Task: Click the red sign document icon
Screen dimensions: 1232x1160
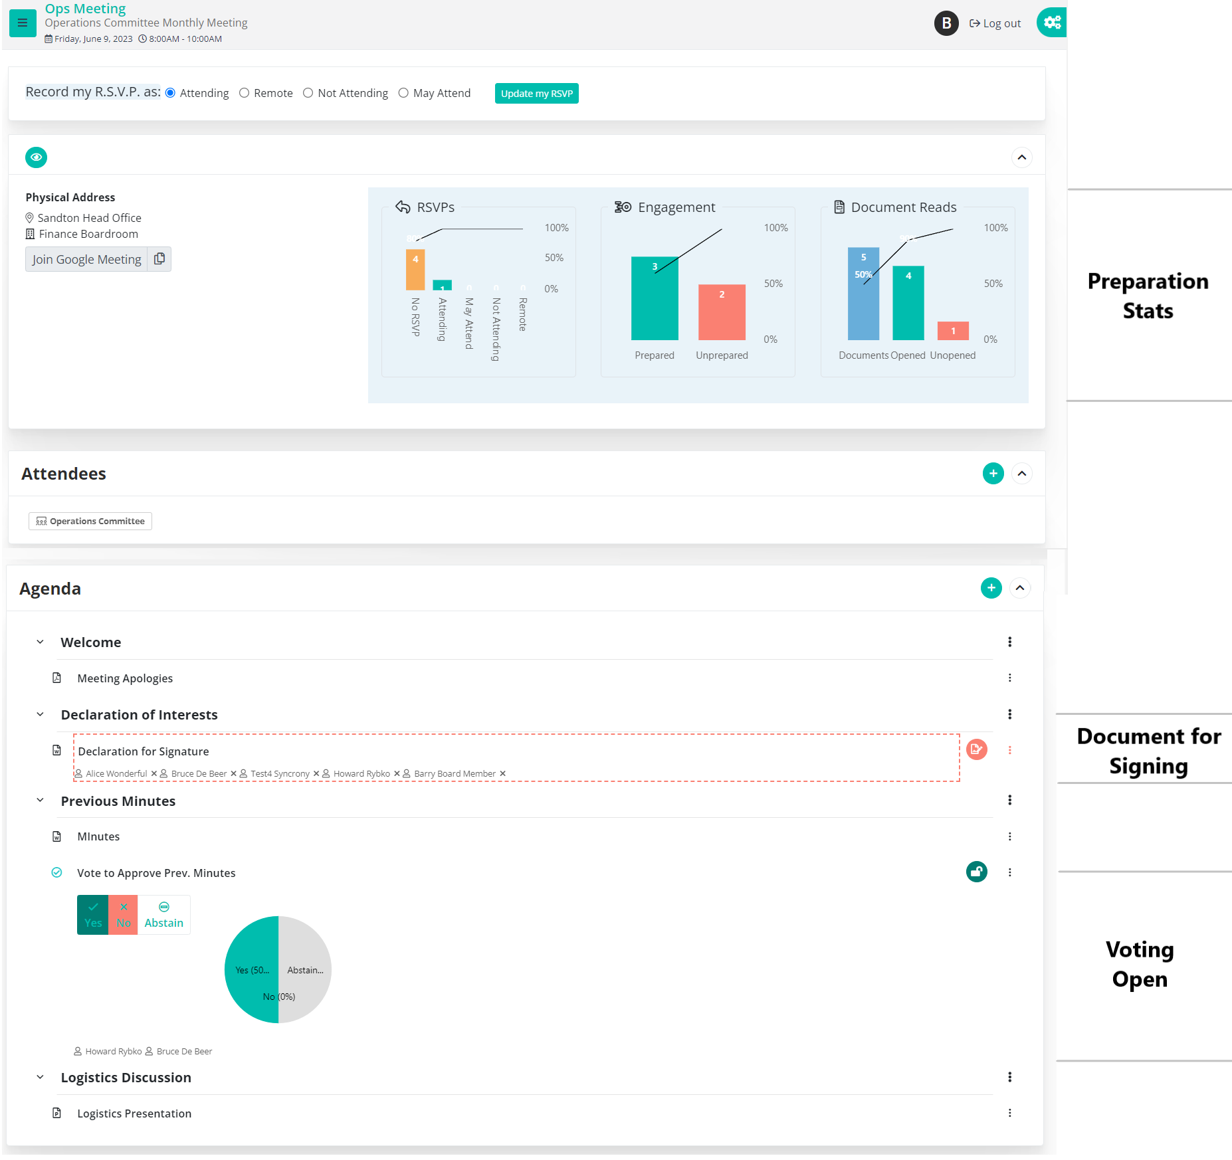Action: click(x=977, y=750)
